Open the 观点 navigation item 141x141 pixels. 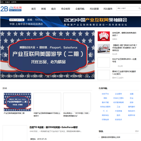tap(53, 9)
